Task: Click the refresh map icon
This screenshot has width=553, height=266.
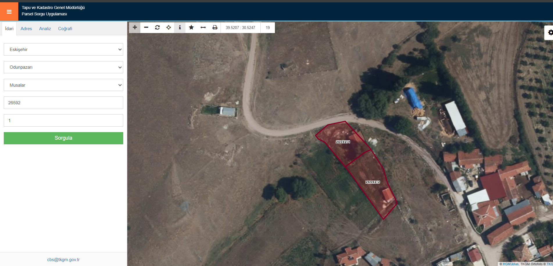Action: 158,28
